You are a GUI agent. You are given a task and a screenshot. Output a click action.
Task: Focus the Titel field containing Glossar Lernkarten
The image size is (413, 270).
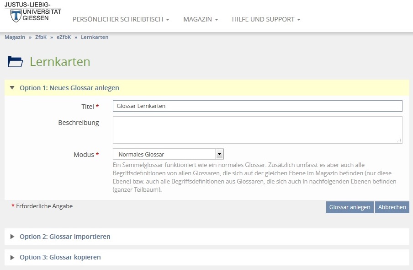tap(257, 106)
